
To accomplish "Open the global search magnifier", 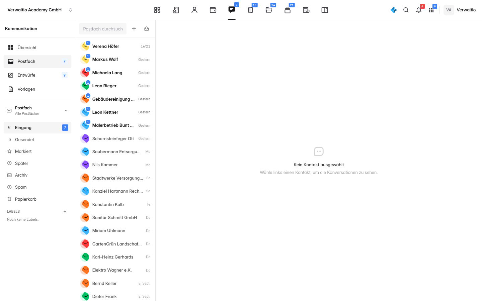I will point(406,10).
